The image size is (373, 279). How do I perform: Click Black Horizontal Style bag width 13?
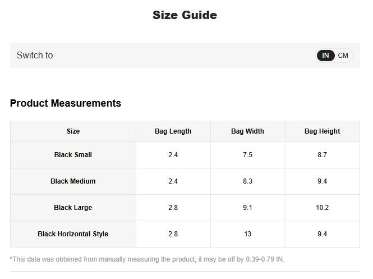(247, 234)
